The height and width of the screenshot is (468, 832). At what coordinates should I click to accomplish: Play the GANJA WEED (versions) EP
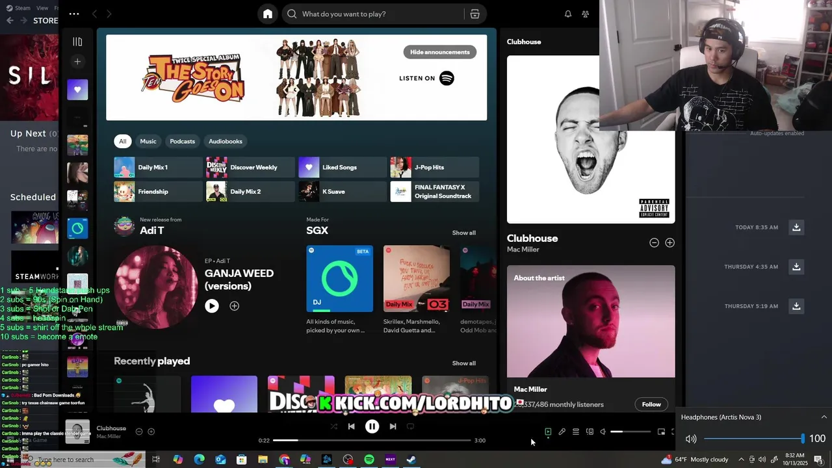coord(212,305)
